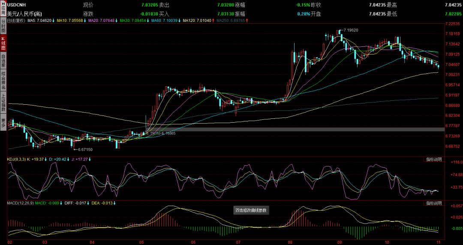Switch to the 分时图 sidebar tab
Image resolution: width=463 pixels, height=245 pixels.
coord(3,26)
